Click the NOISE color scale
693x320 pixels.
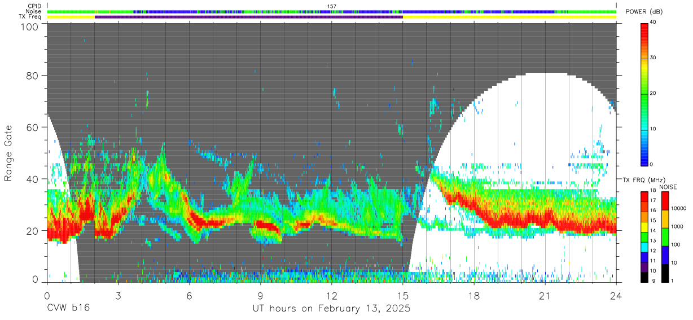(665, 236)
